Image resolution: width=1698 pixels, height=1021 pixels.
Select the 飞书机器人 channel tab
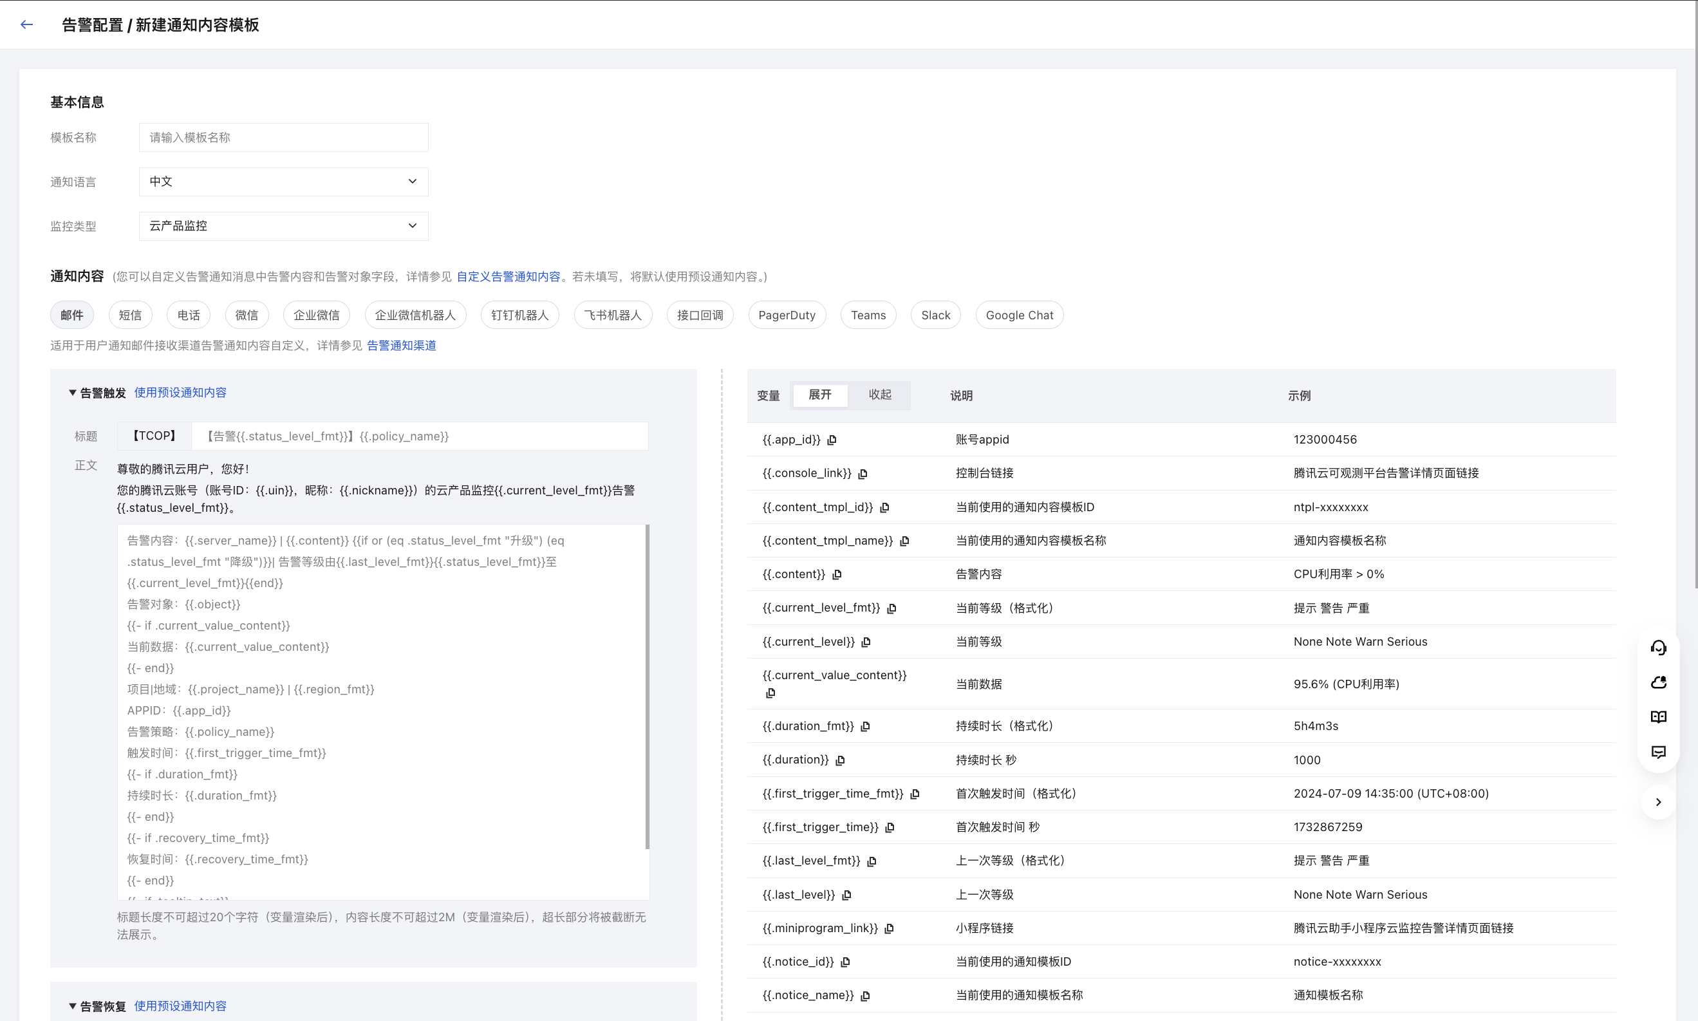point(613,315)
